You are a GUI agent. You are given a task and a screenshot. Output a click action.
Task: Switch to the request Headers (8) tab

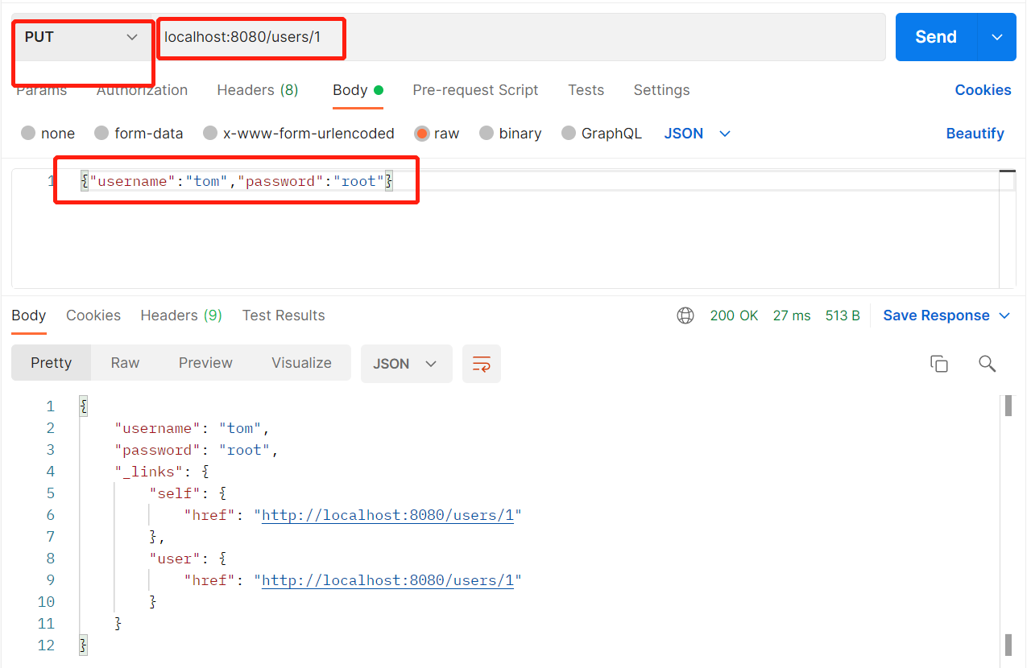coord(258,90)
